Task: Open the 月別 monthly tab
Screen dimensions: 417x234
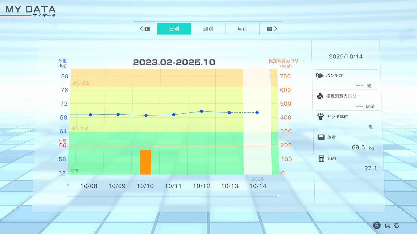Action: [x=242, y=29]
